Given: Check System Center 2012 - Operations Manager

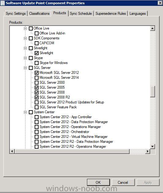Looking at the screenshot, I should [x=36, y=127].
